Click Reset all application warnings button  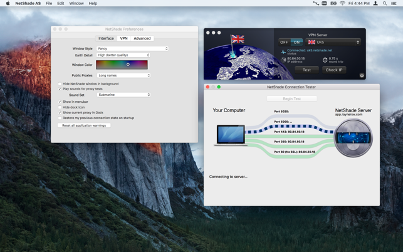pos(84,125)
